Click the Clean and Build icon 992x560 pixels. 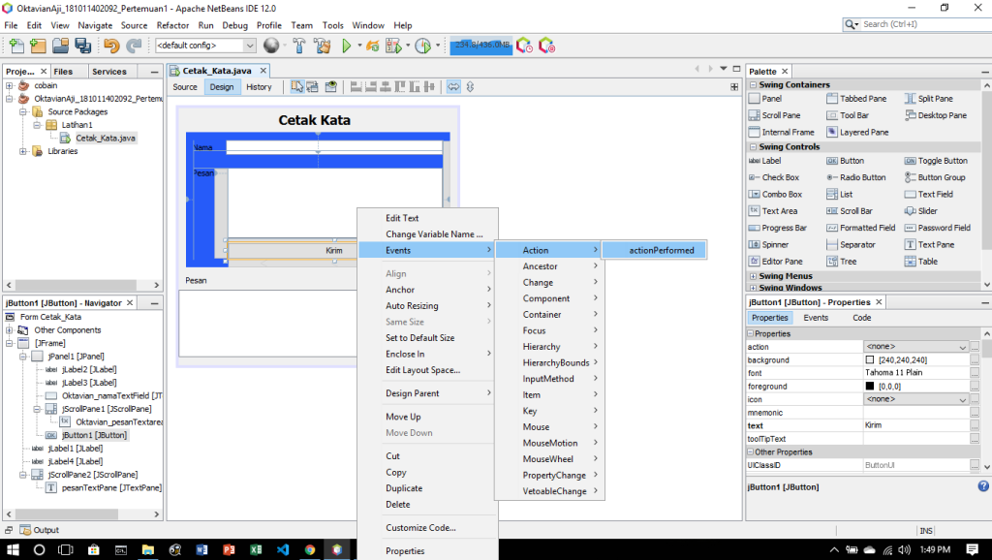(x=322, y=46)
